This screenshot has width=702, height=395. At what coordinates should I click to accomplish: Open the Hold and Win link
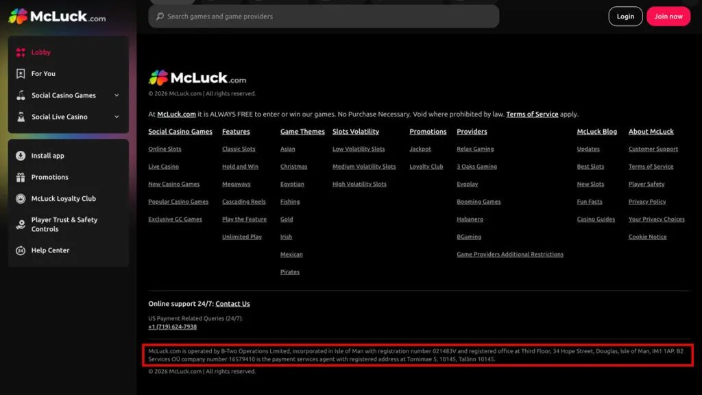(x=240, y=167)
